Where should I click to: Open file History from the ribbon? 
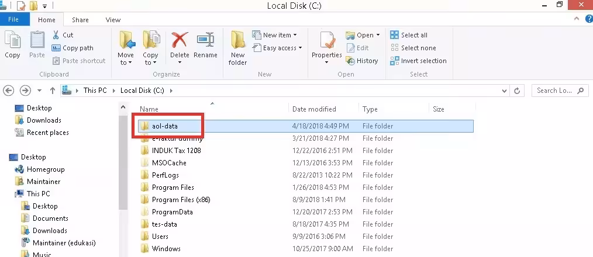(362, 61)
